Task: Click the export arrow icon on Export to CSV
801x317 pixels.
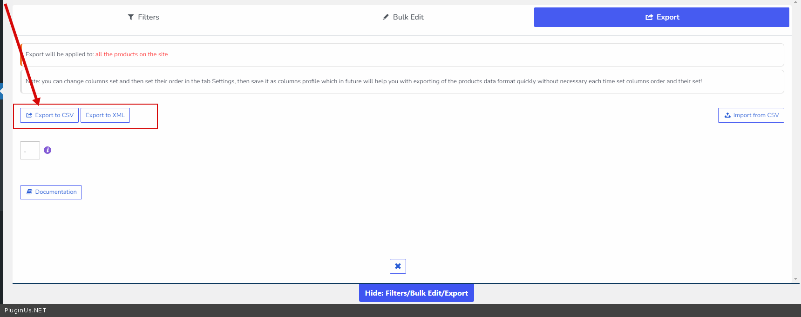Action: pyautogui.click(x=29, y=115)
